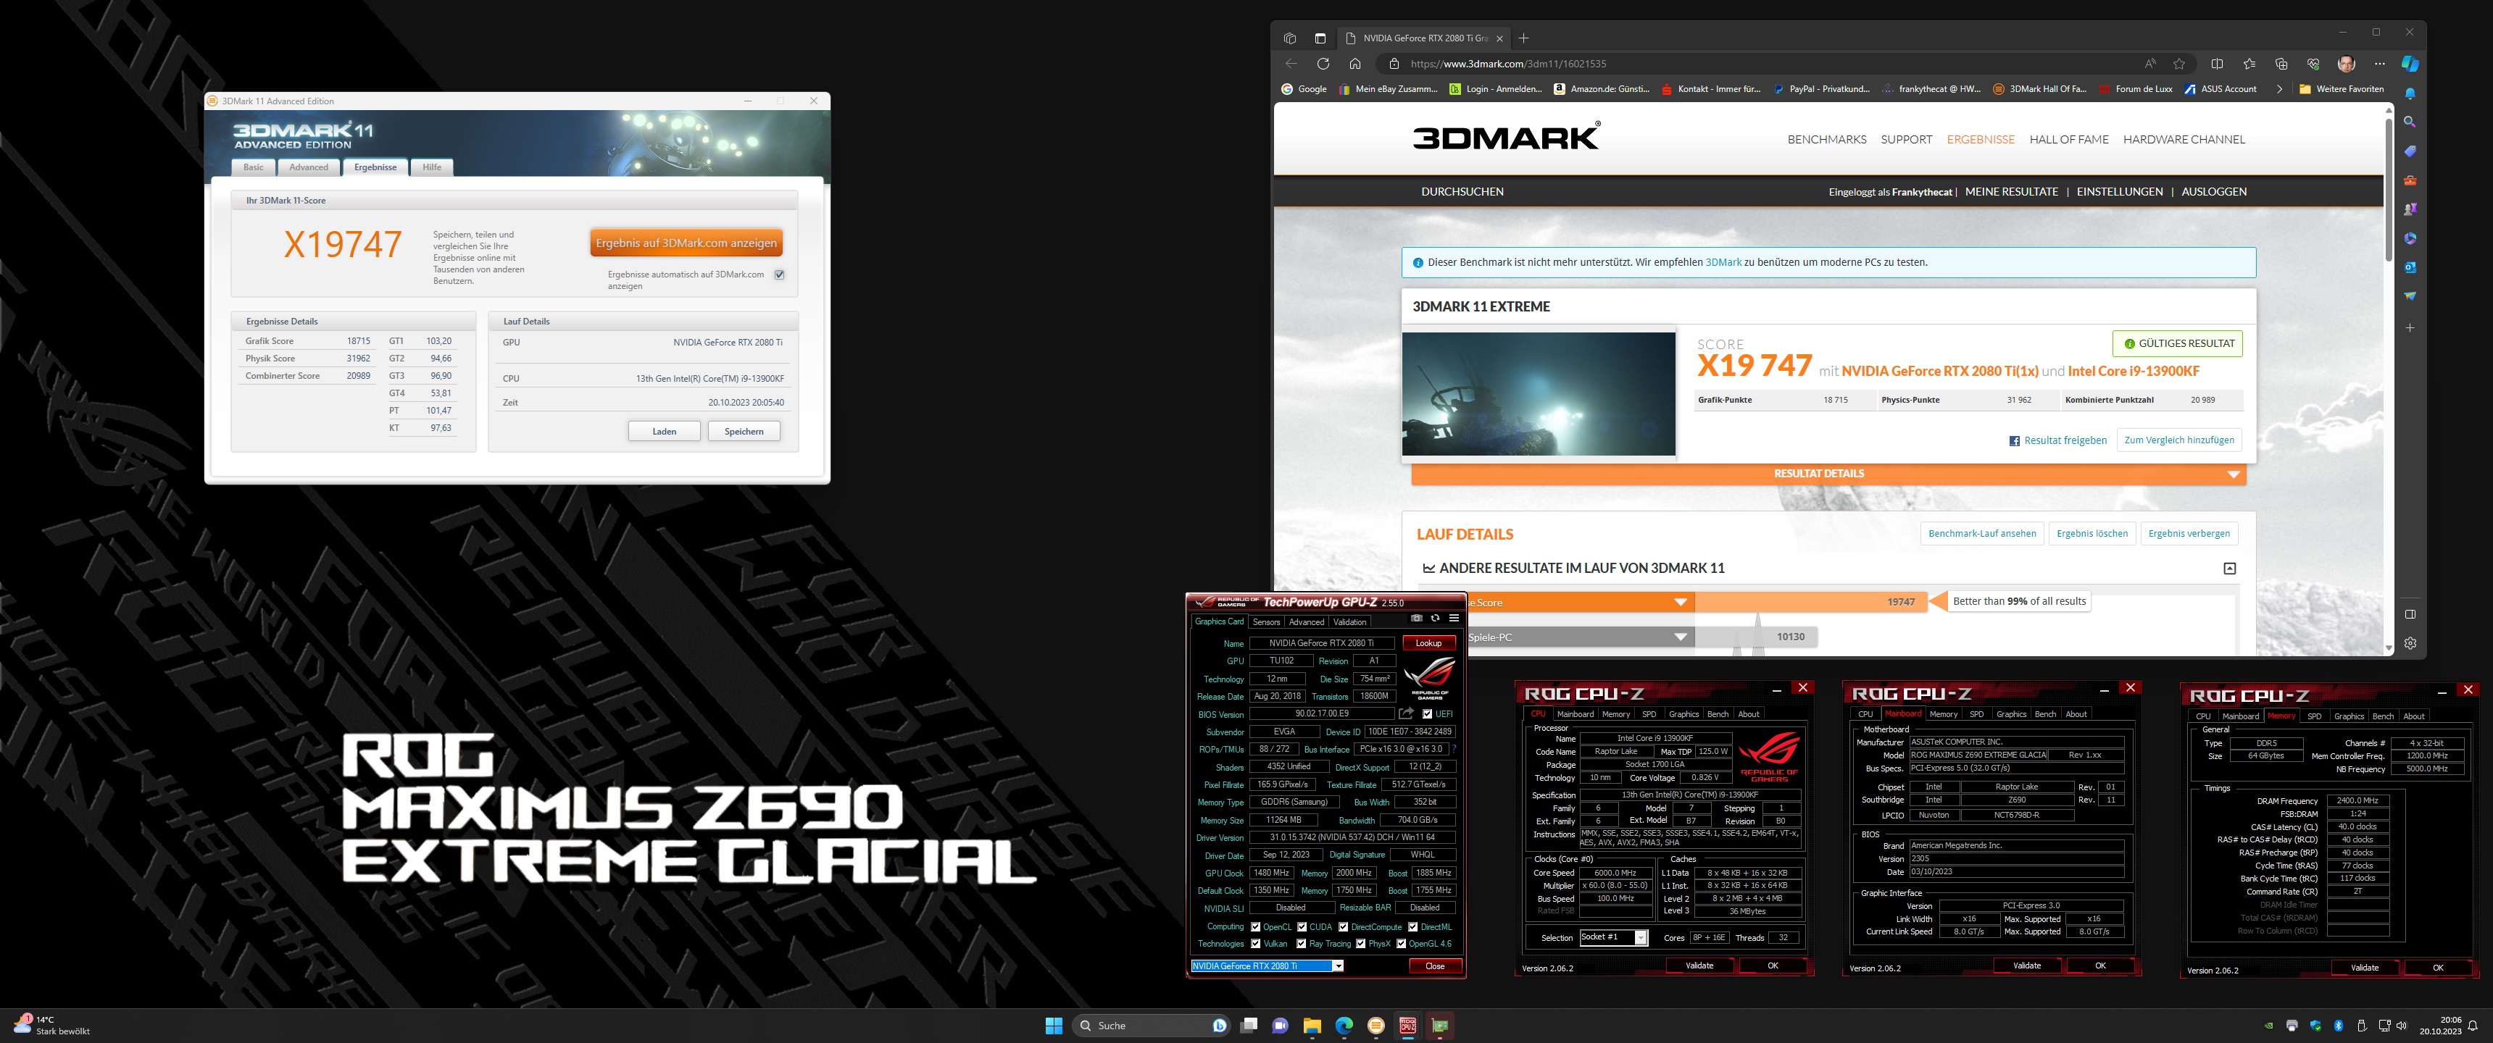The image size is (2493, 1043).
Task: Click Ergebnis auf 3DMark.com anzeigen button
Action: 686,243
